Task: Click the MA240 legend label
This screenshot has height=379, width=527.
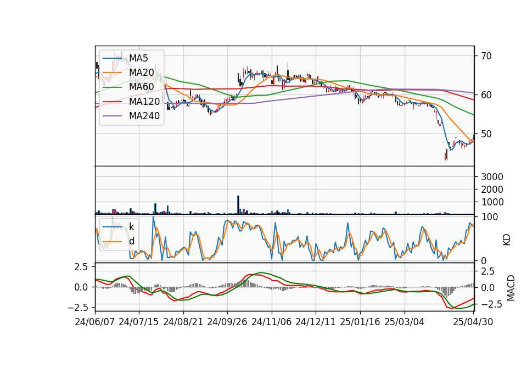Action: tap(144, 116)
